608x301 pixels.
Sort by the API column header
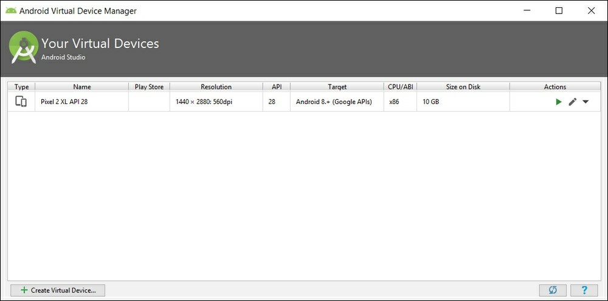277,87
